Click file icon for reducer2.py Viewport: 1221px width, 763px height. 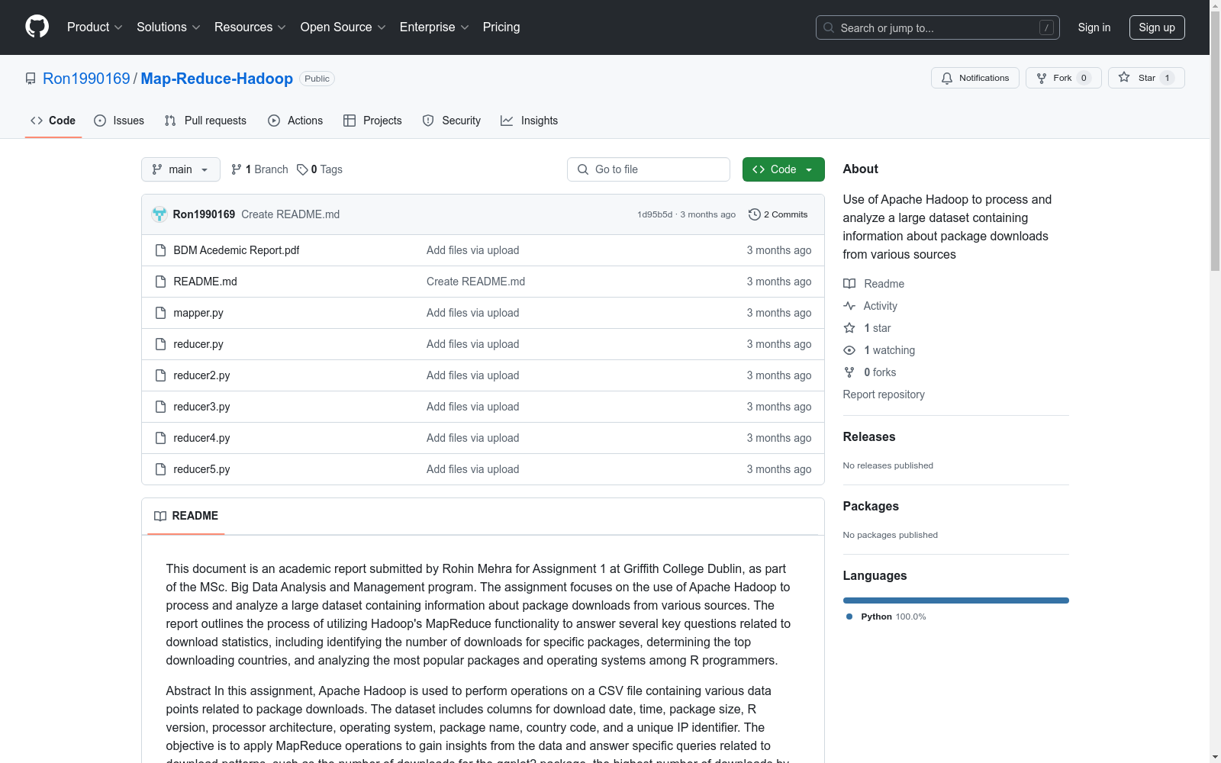(x=160, y=375)
